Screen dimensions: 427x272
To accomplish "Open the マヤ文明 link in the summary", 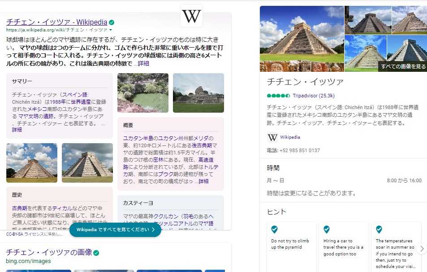I will 28,116.
